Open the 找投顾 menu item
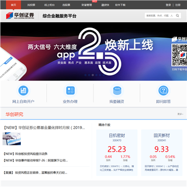This screenshot has width=187, height=187. [31, 5]
